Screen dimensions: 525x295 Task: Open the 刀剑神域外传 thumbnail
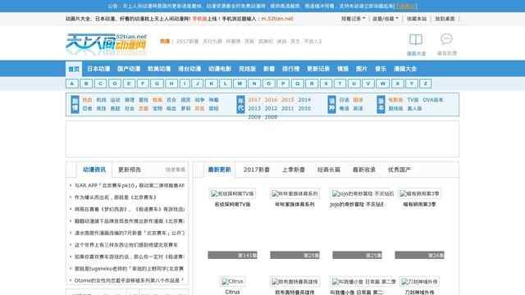tap(419, 282)
